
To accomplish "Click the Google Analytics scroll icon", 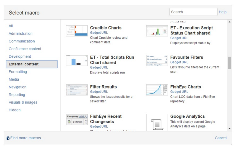I will click(157, 122).
